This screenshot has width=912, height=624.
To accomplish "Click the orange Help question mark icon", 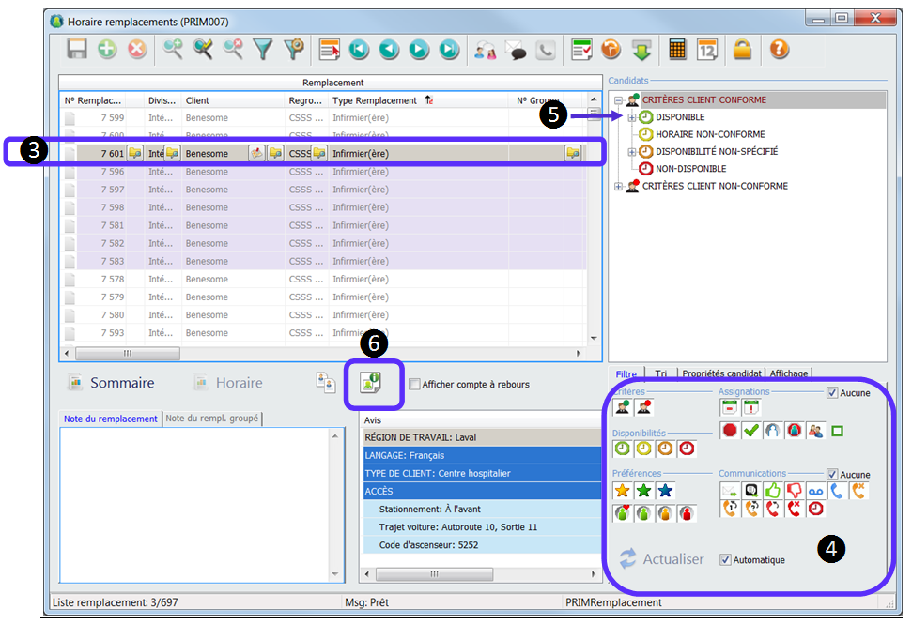I will coord(779,50).
